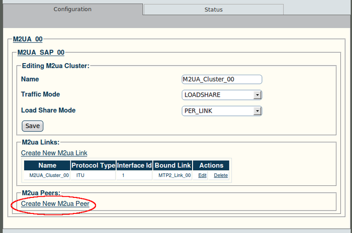
Task: Click the Bound Link column header
Action: (x=172, y=165)
